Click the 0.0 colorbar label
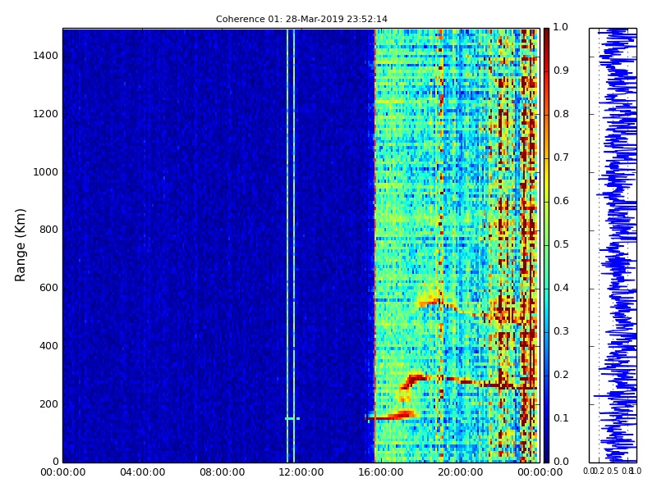The image size is (657, 492). tap(561, 462)
